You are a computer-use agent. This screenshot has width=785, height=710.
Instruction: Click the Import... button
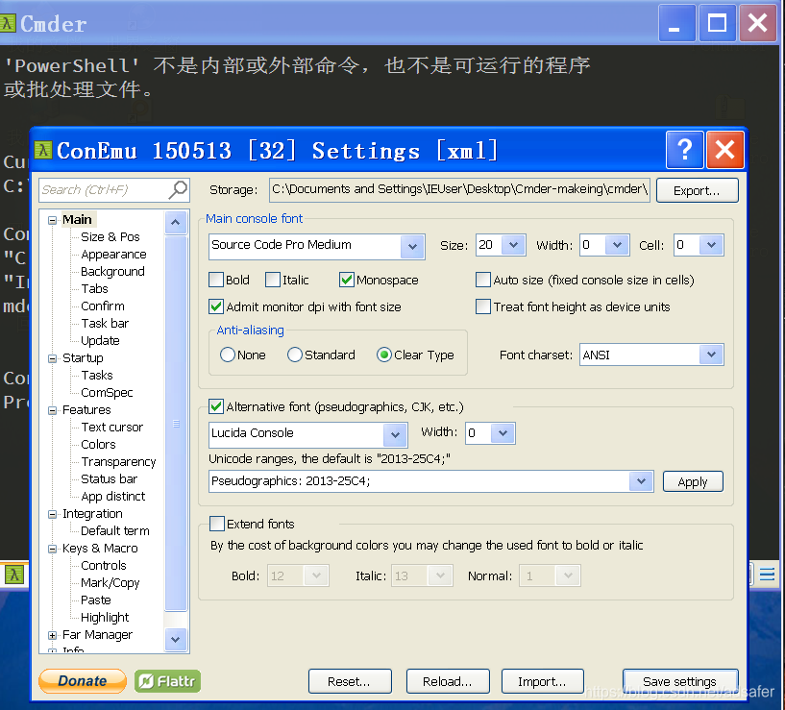542,681
